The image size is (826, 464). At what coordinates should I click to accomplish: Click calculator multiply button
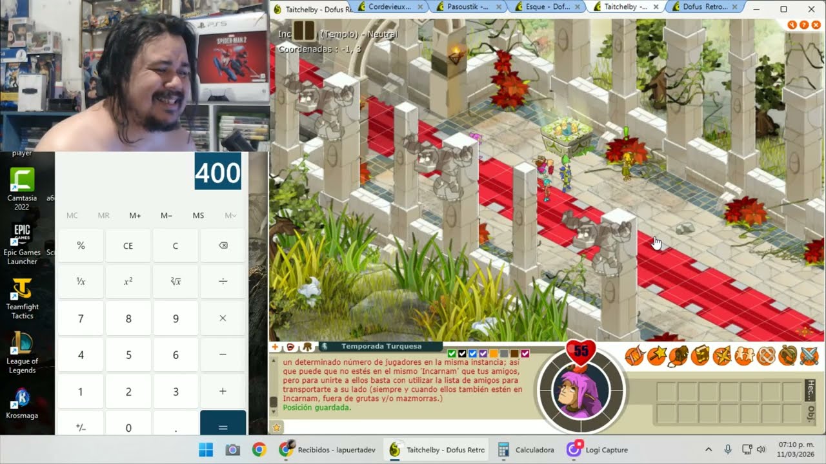pos(223,318)
